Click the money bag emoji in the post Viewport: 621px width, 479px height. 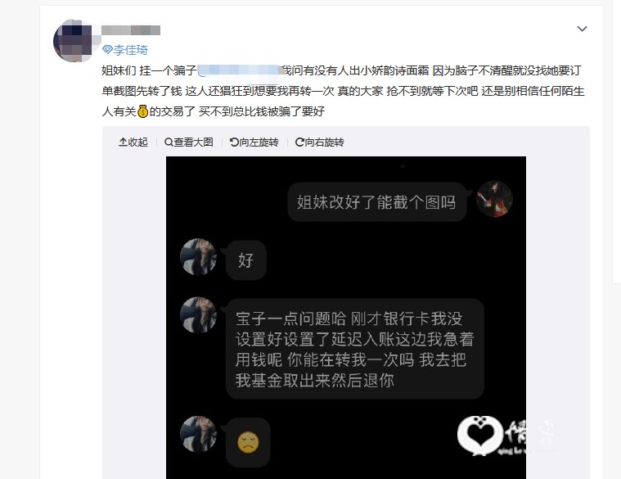click(x=142, y=111)
